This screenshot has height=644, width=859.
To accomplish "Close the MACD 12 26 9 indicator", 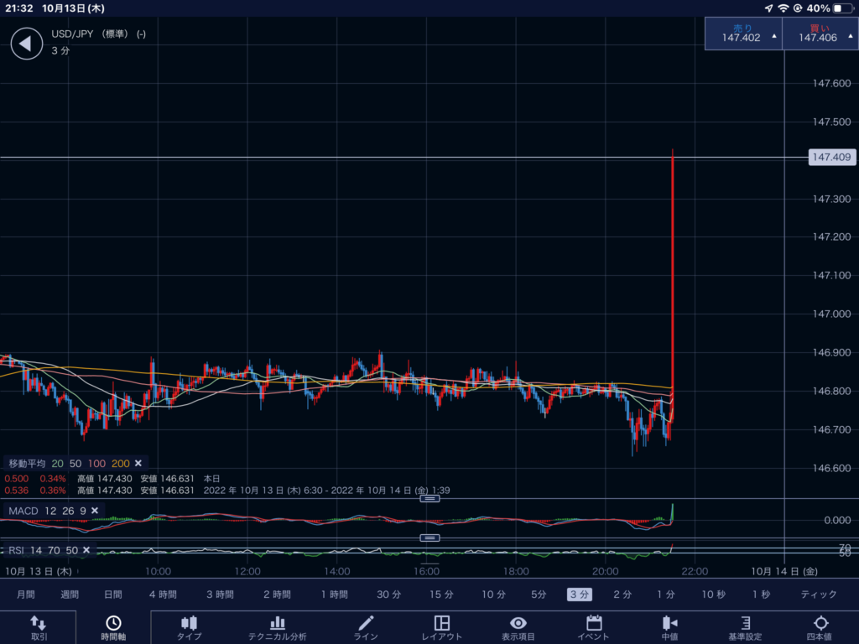I will point(95,511).
